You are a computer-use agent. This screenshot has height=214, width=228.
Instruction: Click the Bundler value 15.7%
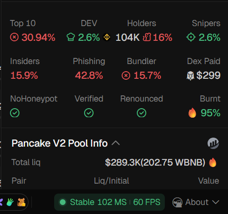[147, 75]
